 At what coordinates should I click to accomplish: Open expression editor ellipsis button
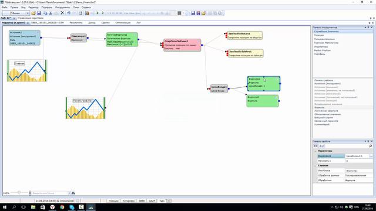point(371,156)
